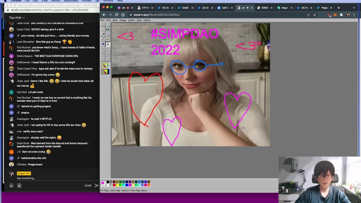Screen dimensions: 361x203
Task: Open the Window menu in menu bar
Action: click(108, 1)
